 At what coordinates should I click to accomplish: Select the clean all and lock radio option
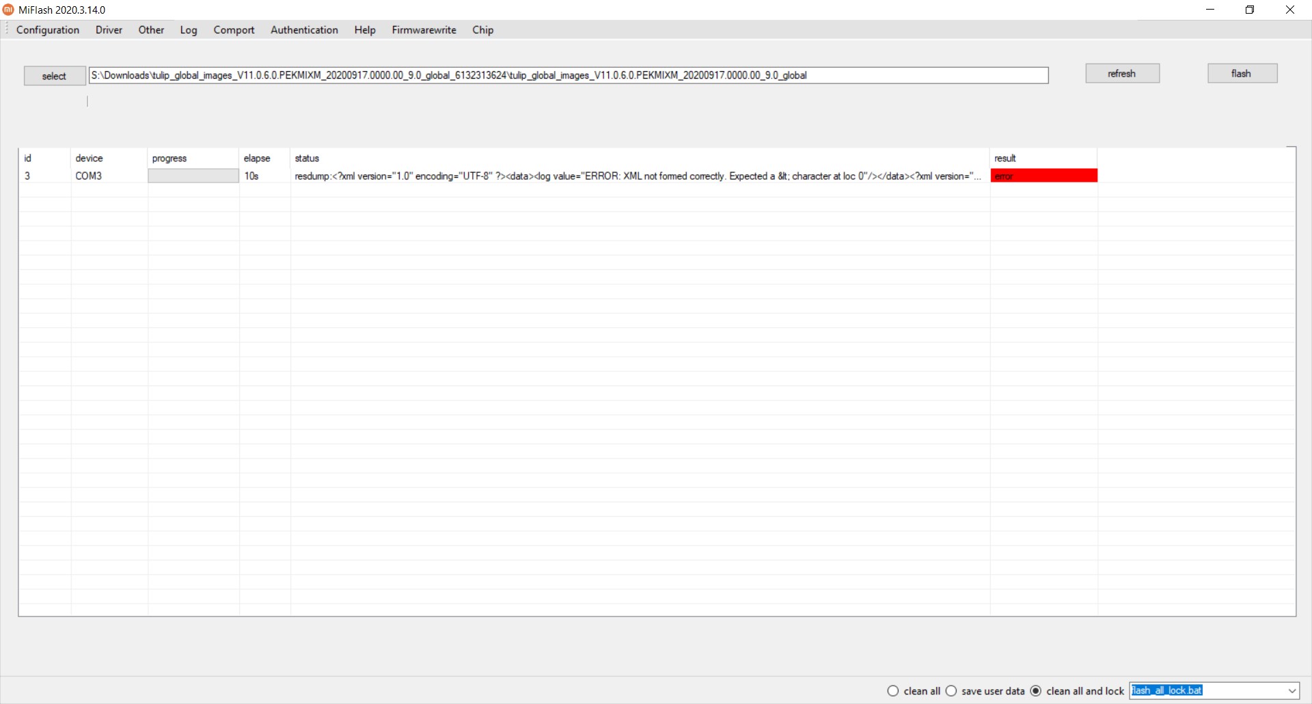pos(1077,691)
